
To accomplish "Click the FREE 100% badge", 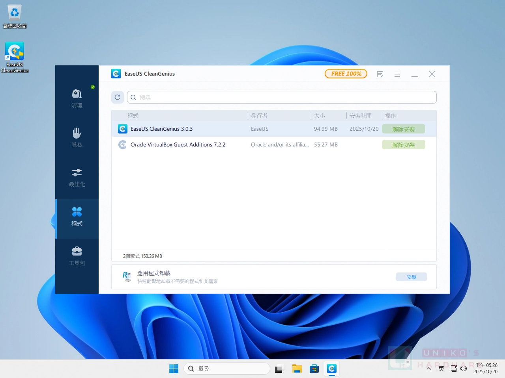I will [x=346, y=74].
